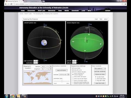Enable show angle between celestial equator and horizon
131x98 pixels.
click(73, 83)
